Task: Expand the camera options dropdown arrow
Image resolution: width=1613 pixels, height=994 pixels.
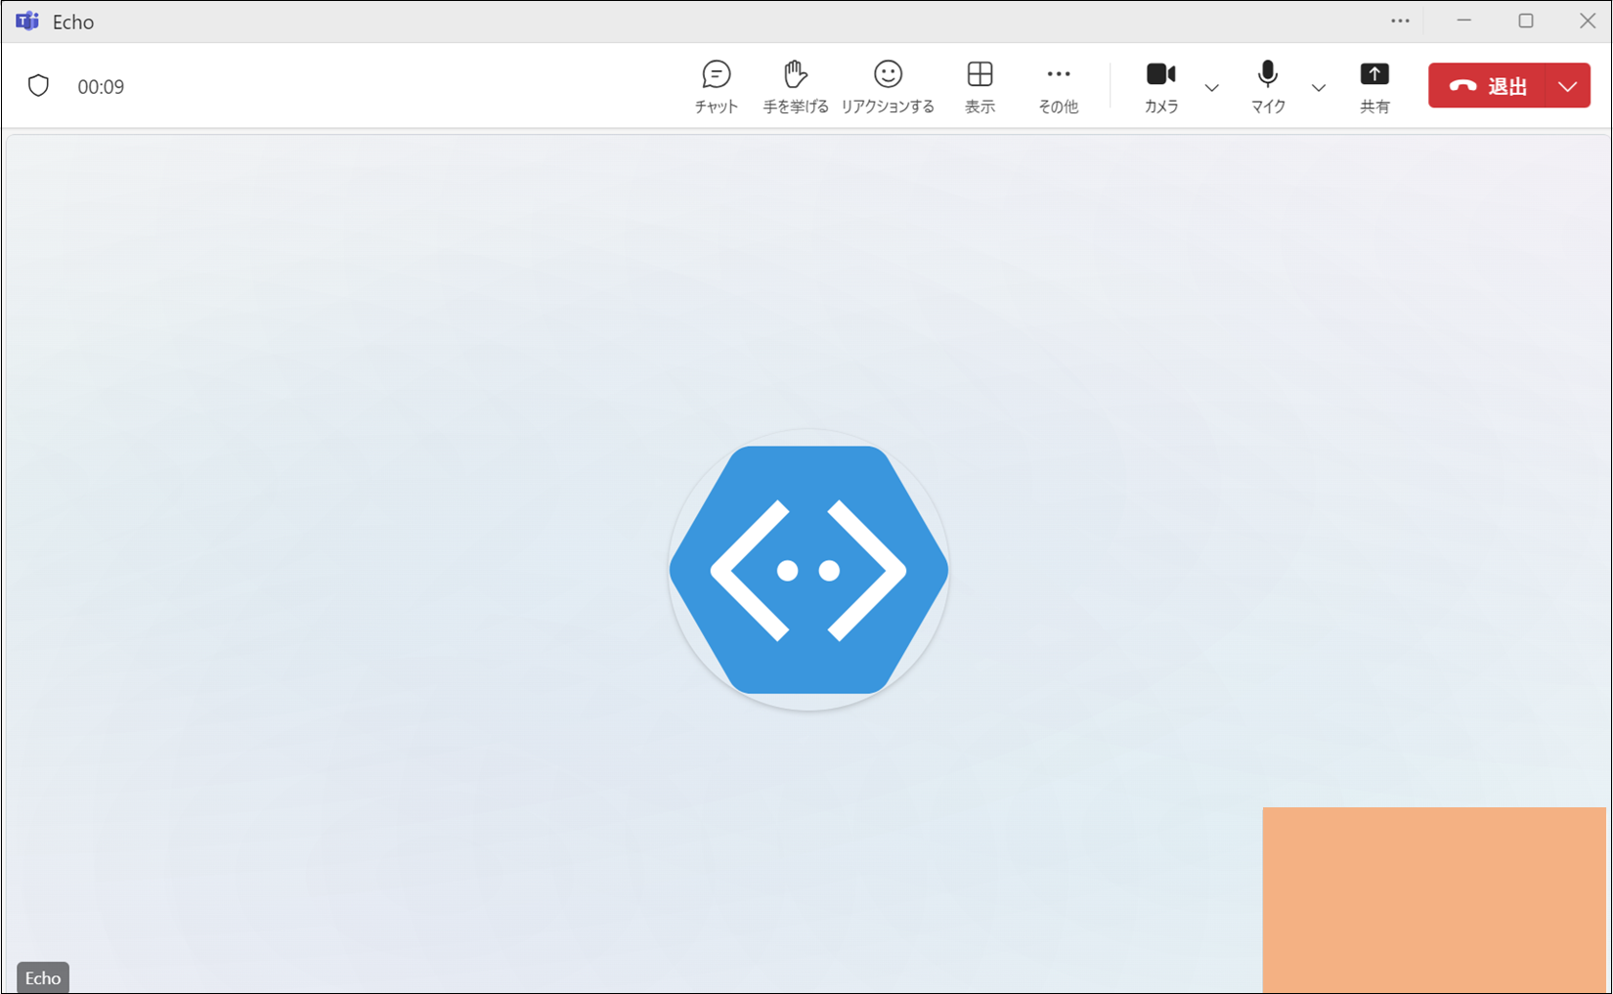Action: click(1211, 88)
